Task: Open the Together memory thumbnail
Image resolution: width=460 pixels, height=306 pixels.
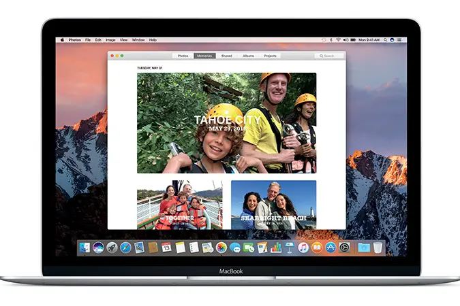Action: (x=179, y=205)
